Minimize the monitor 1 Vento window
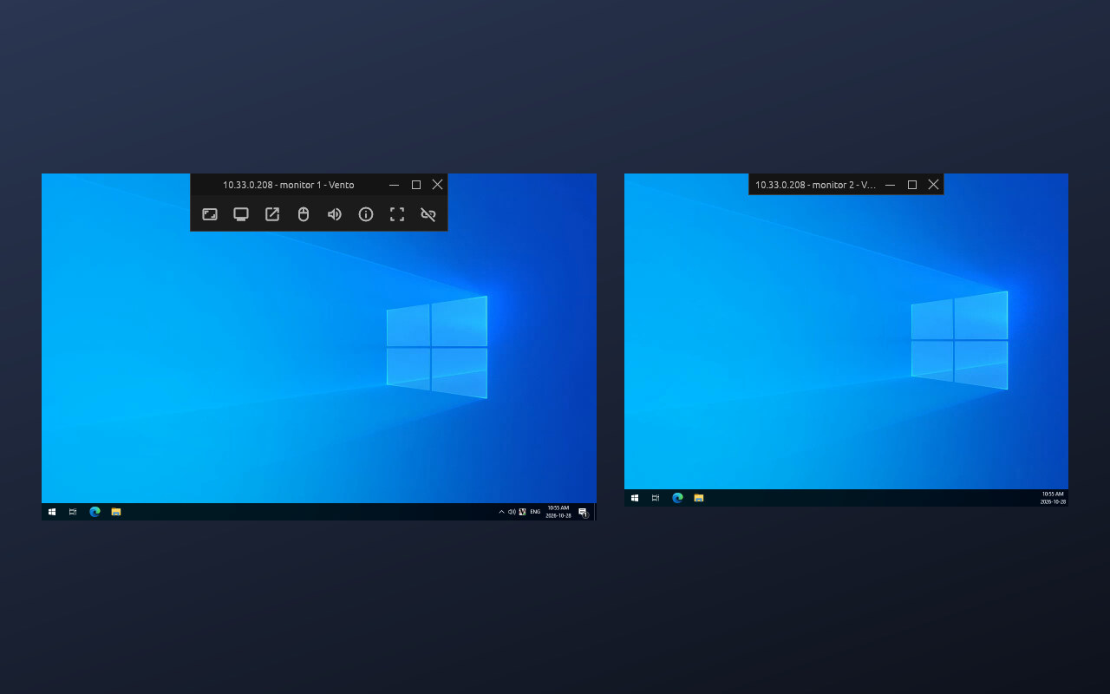The width and height of the screenshot is (1110, 694). [x=395, y=185]
